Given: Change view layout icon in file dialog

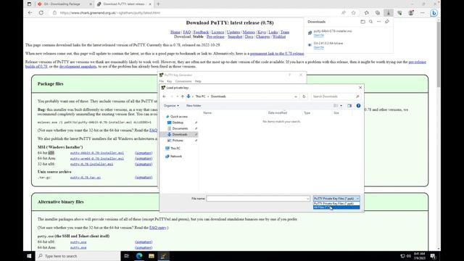Looking at the screenshot, I should [336, 106].
